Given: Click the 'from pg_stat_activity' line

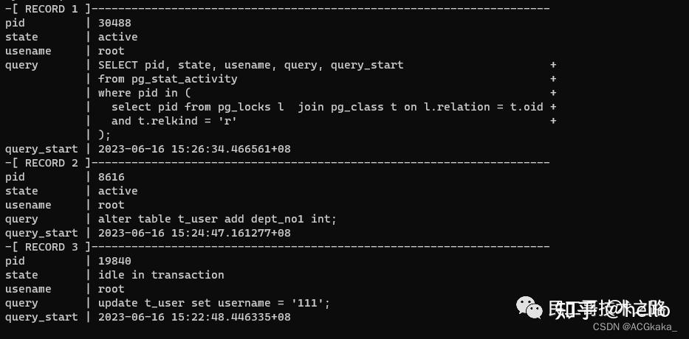Looking at the screenshot, I should pyautogui.click(x=168, y=79).
